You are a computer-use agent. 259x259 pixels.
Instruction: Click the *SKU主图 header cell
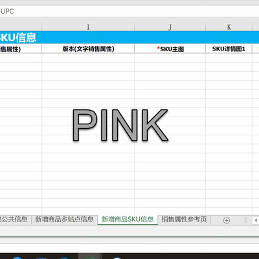[x=170, y=49]
